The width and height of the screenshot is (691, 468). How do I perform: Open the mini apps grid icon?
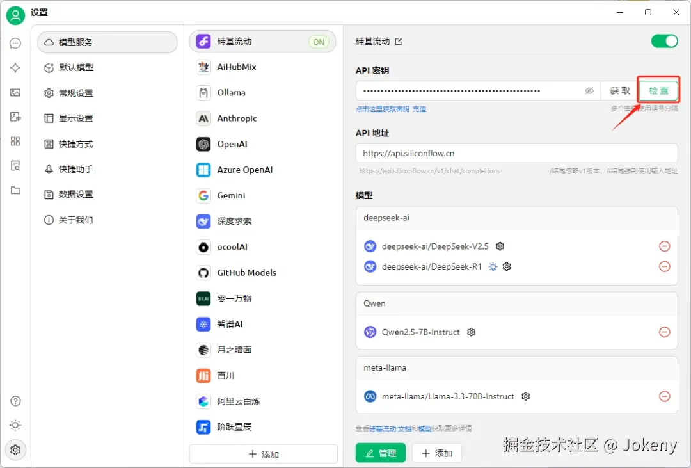15,141
